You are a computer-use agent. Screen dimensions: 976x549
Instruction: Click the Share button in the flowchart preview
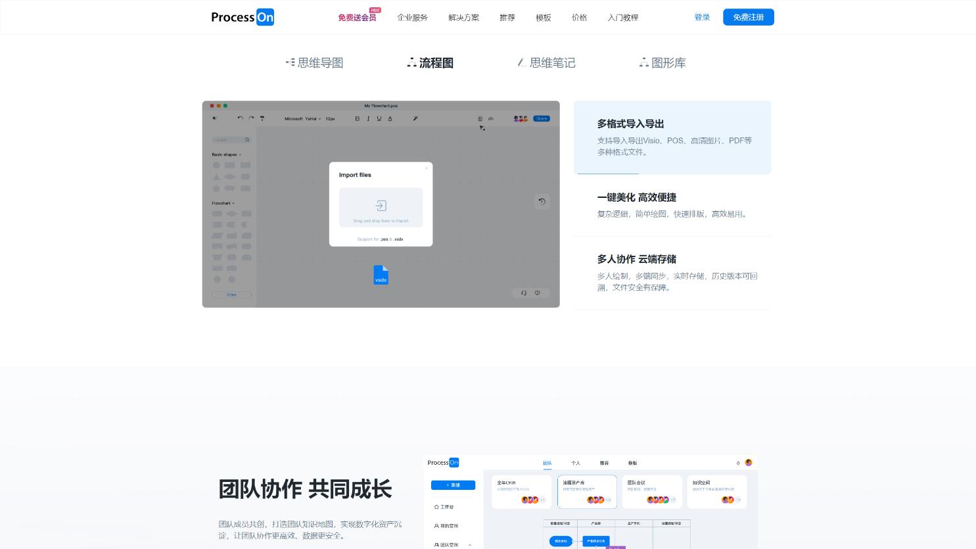tap(542, 118)
